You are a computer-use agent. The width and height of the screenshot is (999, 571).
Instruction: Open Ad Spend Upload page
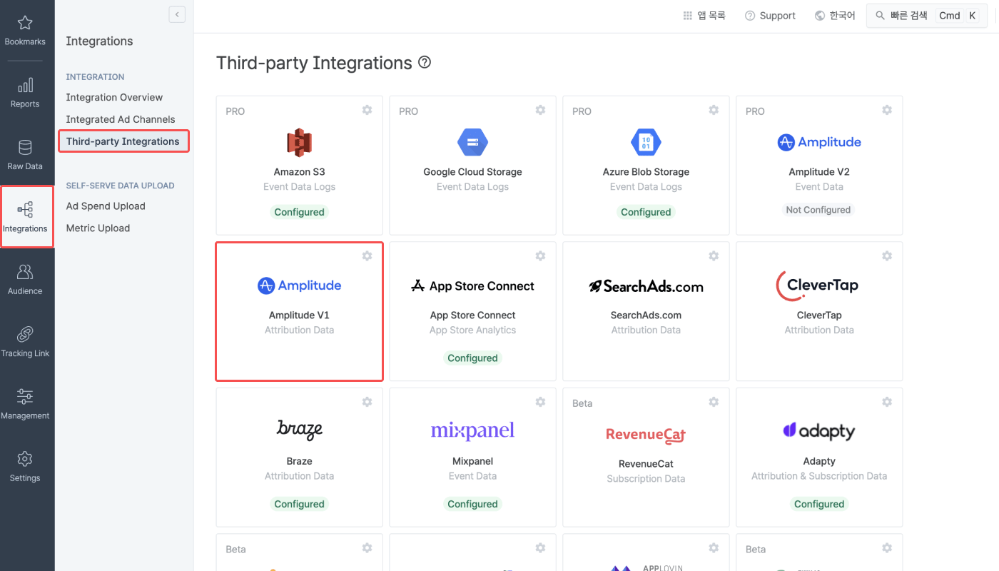106,206
